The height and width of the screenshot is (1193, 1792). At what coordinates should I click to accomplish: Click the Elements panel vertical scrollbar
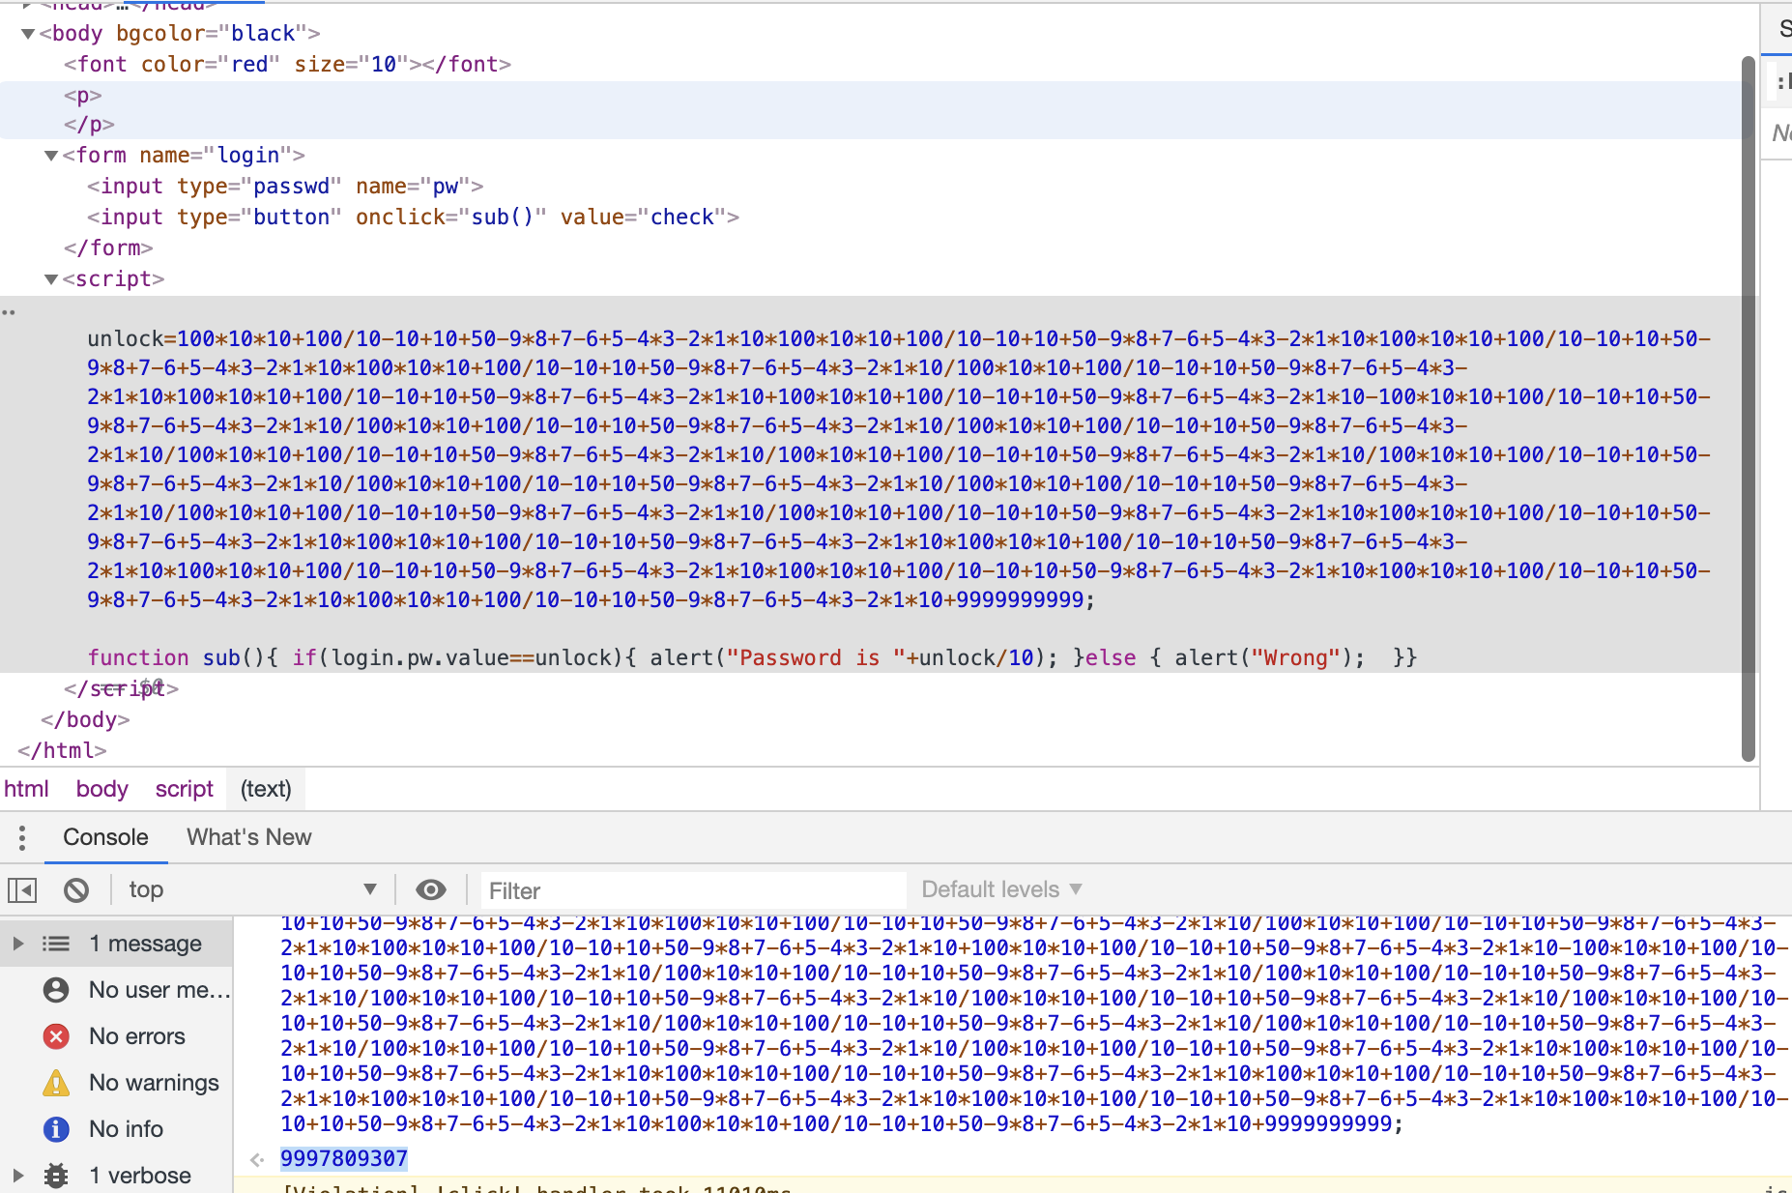pos(1748,408)
